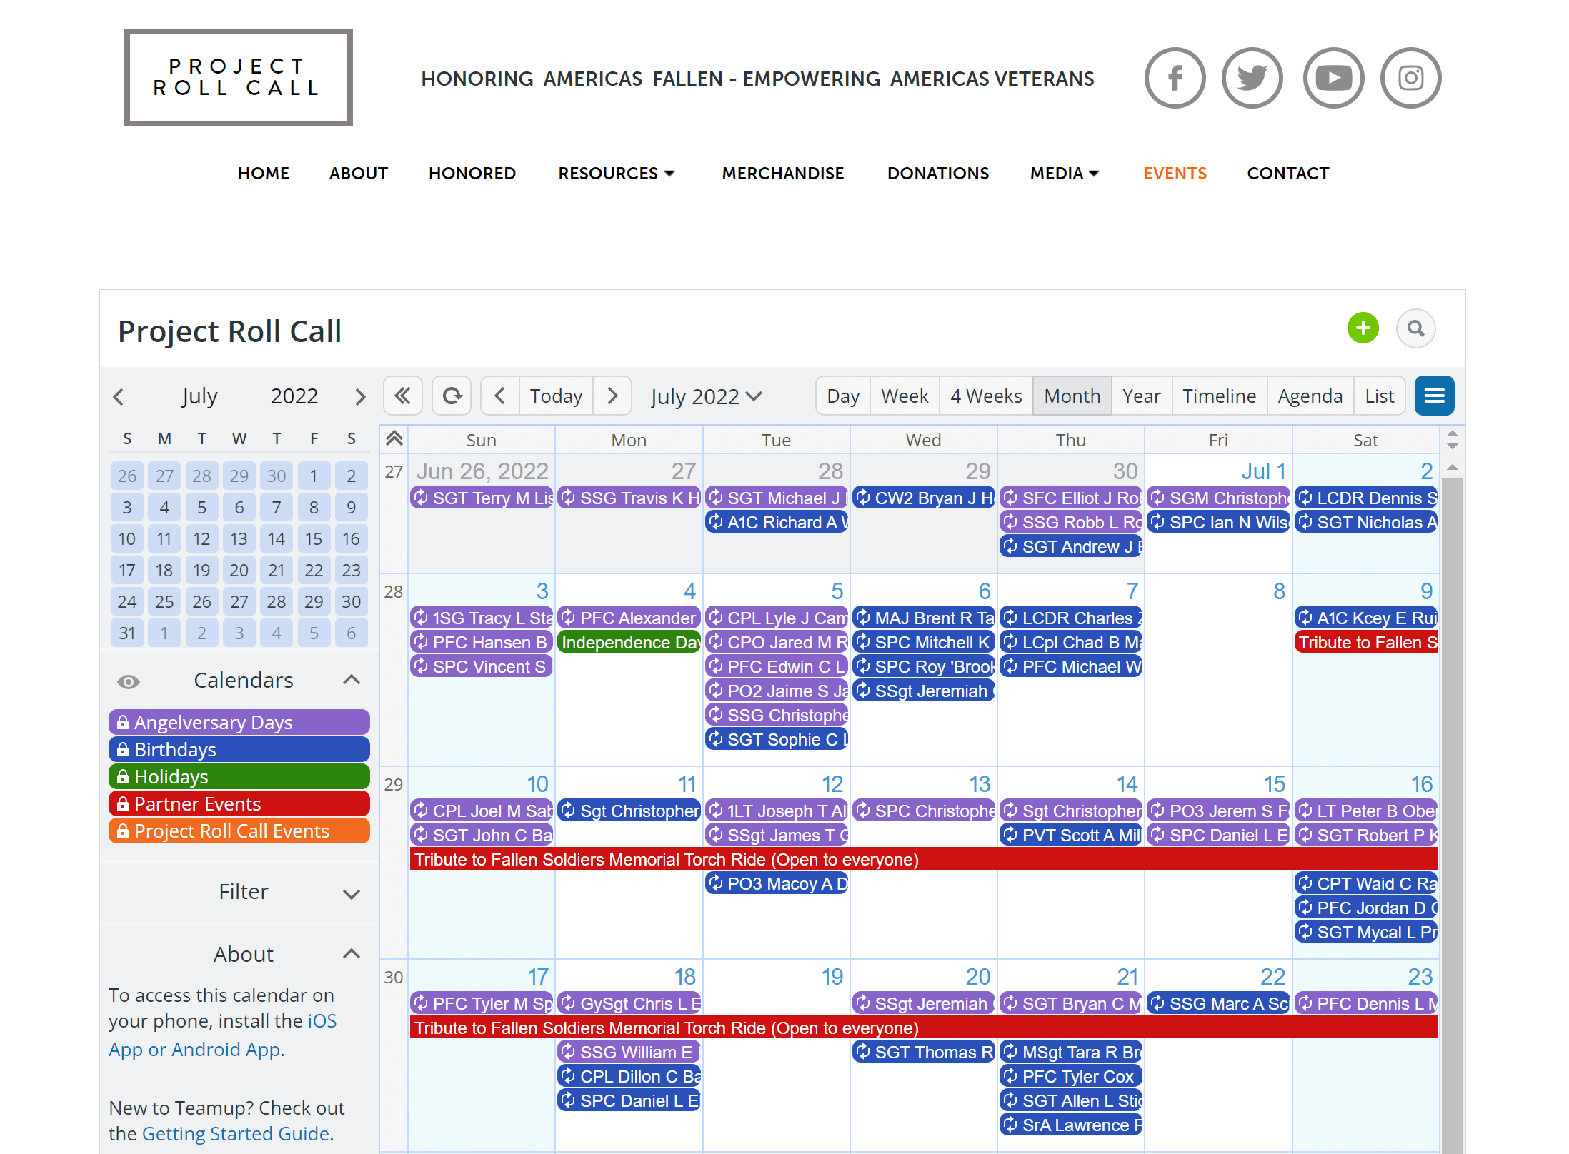
Task: Click the refresh calendar icon
Action: click(452, 396)
